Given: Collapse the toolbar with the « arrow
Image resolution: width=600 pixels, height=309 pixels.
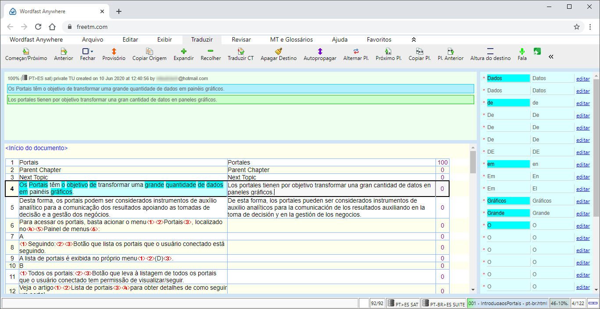Looking at the screenshot, I should coord(551,56).
